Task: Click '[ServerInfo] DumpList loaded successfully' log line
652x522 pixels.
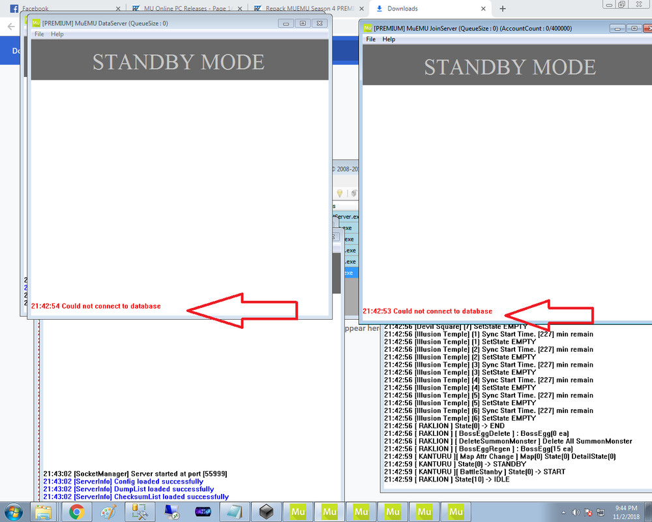Action: coord(128,489)
